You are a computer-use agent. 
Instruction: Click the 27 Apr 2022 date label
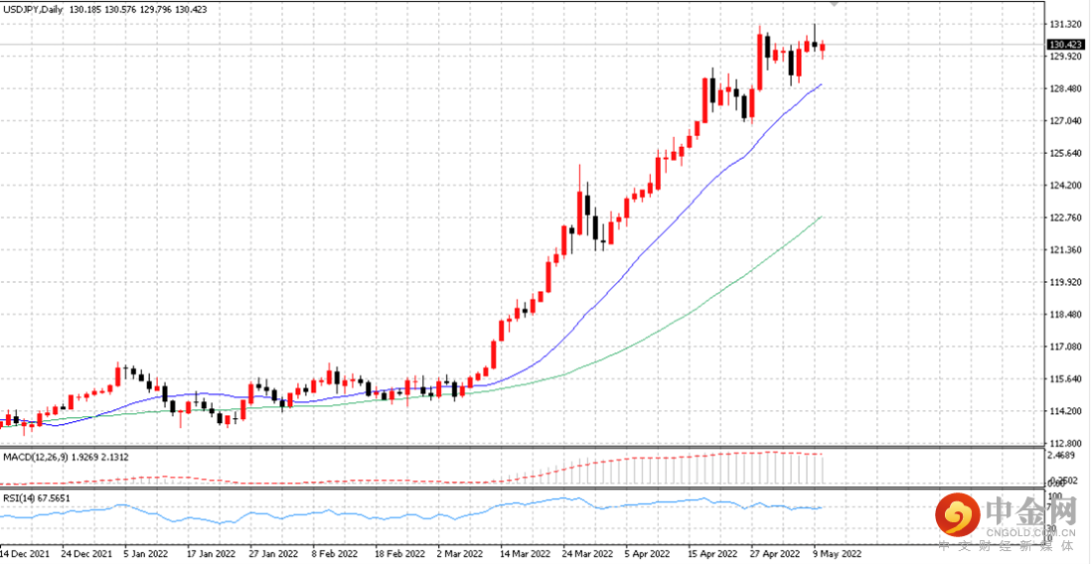point(775,554)
